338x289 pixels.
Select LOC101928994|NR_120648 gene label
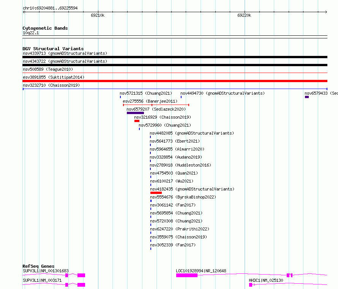tap(201, 271)
